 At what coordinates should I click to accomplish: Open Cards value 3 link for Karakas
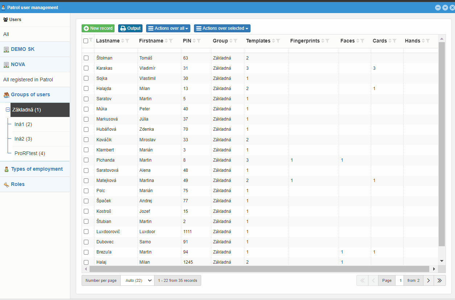(x=374, y=68)
